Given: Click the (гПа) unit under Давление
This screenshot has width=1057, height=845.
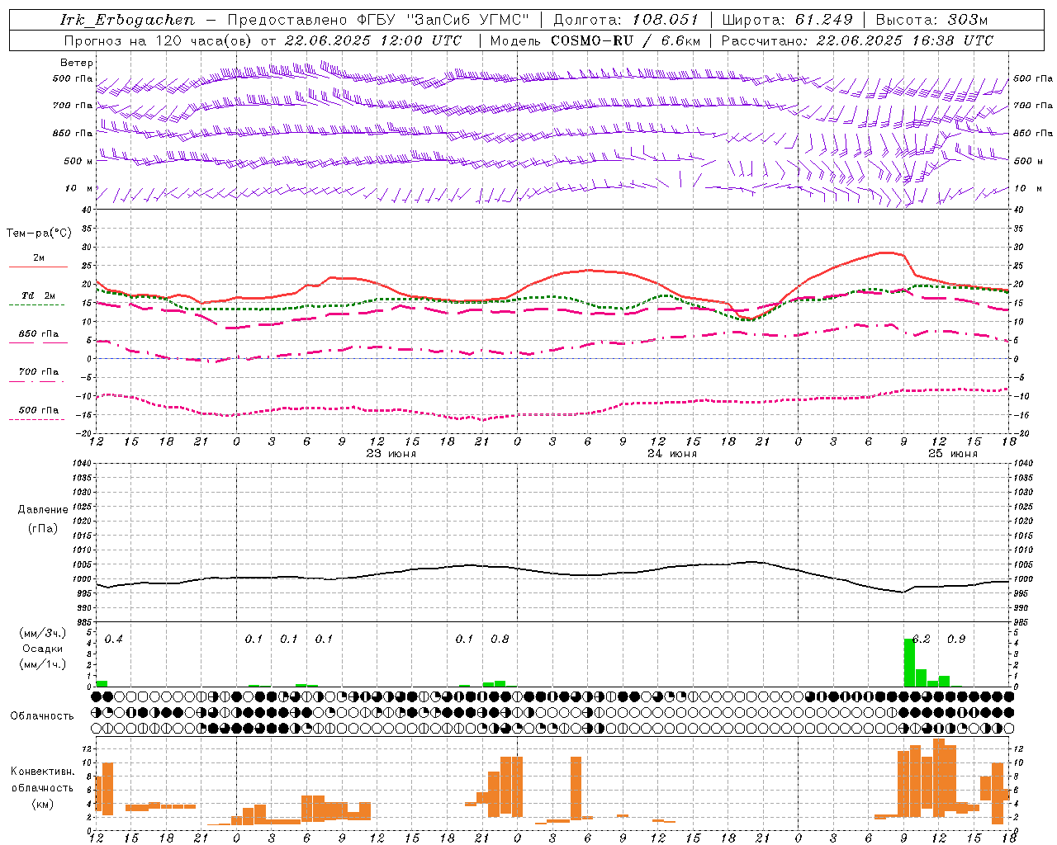Looking at the screenshot, I should pos(43,528).
